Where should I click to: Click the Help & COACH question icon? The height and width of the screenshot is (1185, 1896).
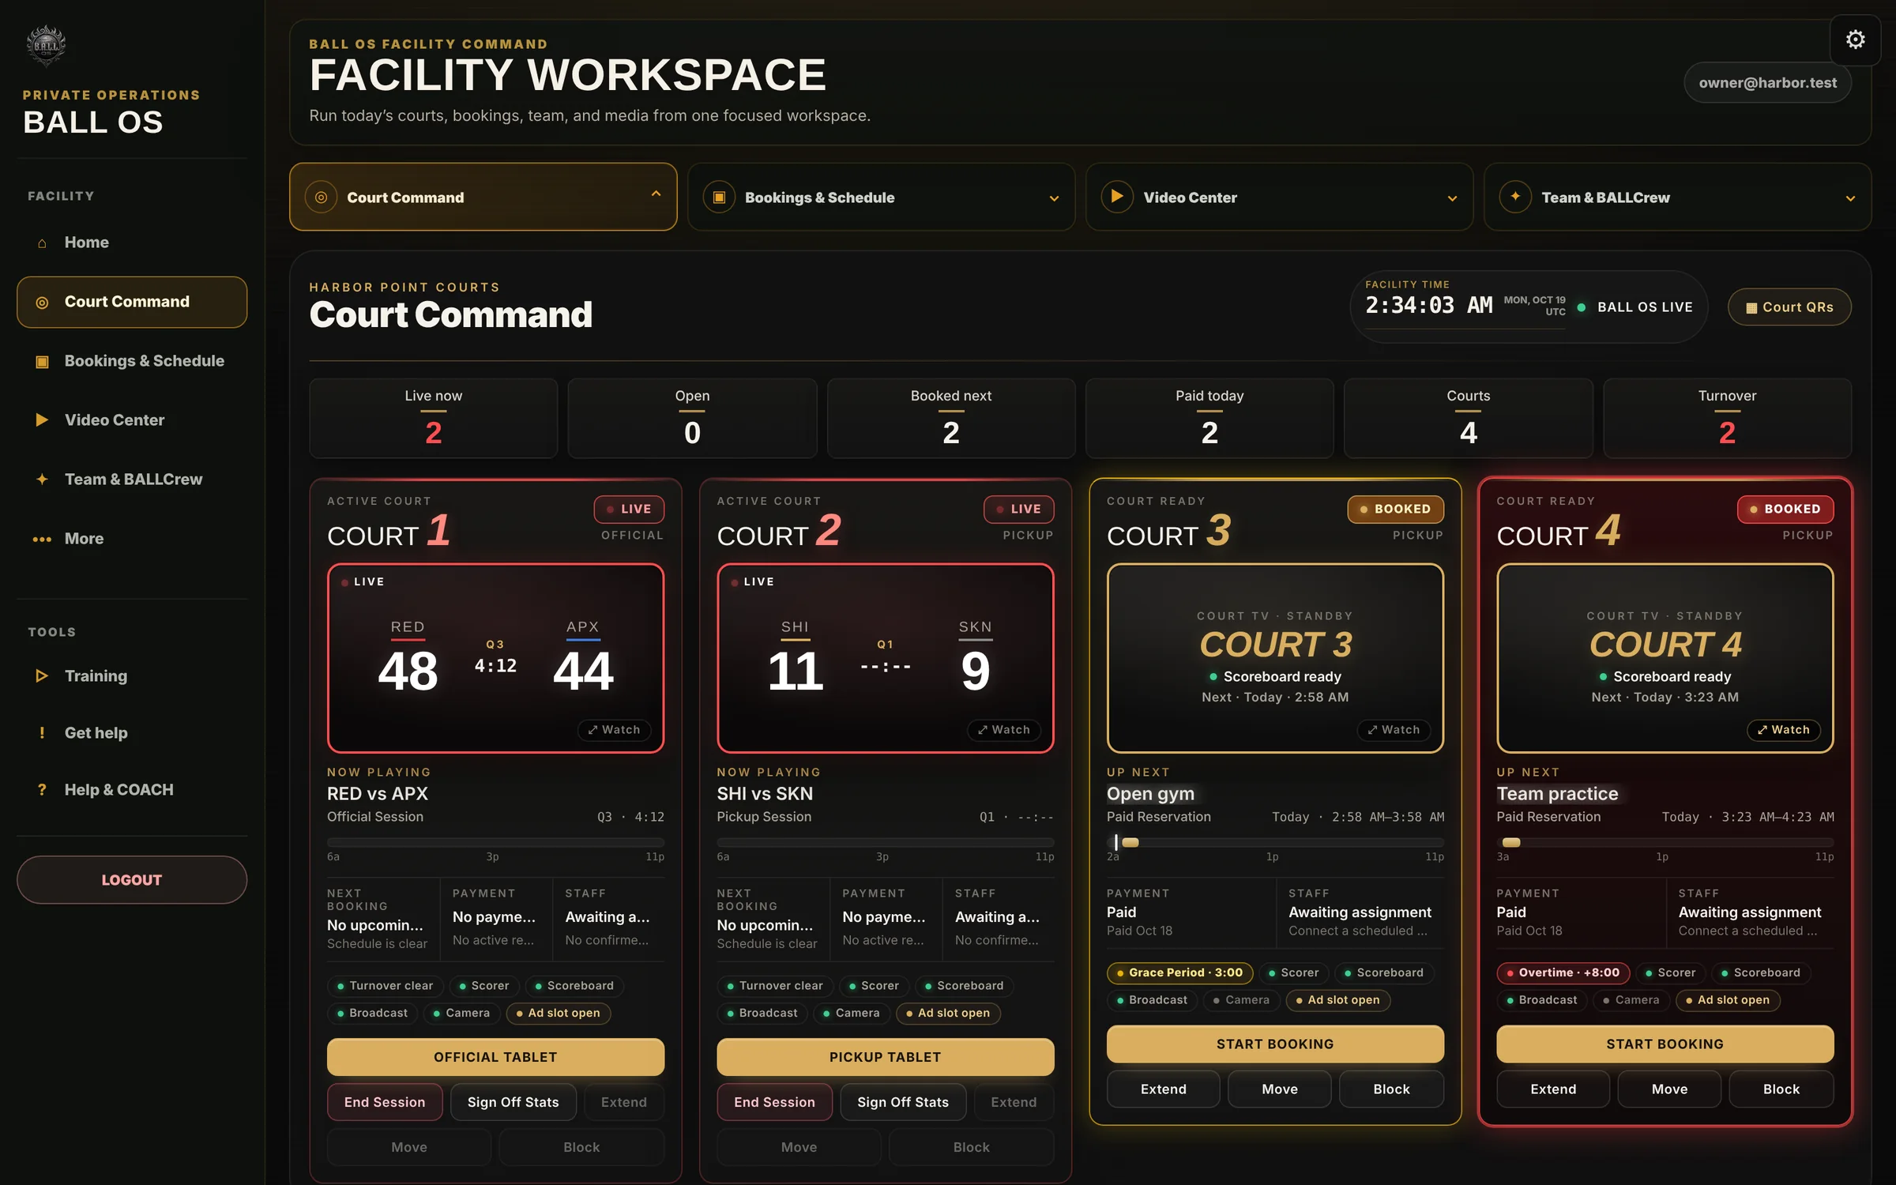pos(42,790)
